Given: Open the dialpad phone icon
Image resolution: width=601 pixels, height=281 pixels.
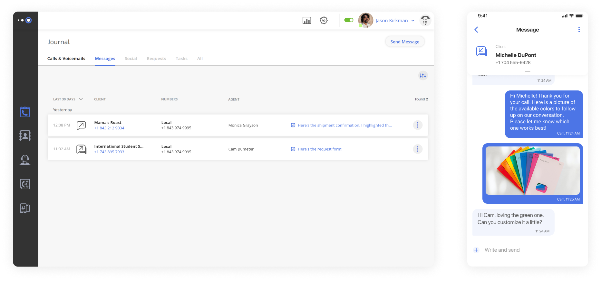Looking at the screenshot, I should pyautogui.click(x=425, y=20).
